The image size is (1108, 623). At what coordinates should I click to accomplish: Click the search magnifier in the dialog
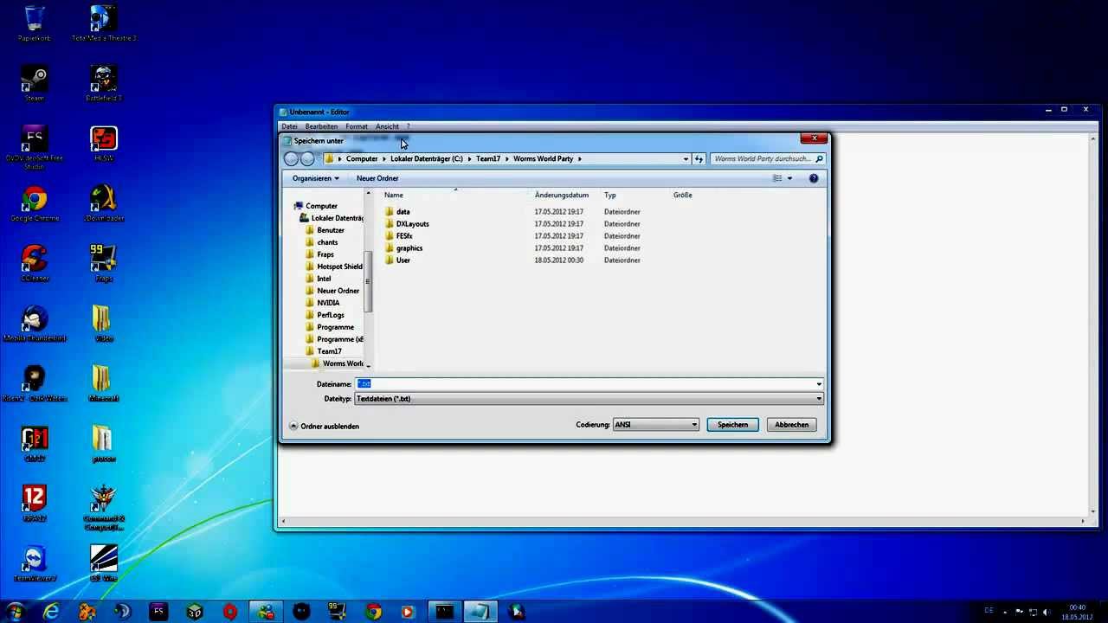(x=819, y=159)
